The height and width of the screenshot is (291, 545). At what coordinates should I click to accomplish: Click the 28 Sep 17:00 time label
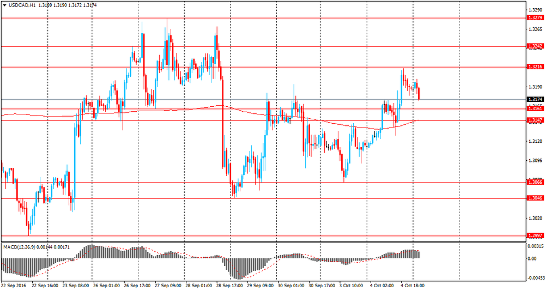[229, 286]
